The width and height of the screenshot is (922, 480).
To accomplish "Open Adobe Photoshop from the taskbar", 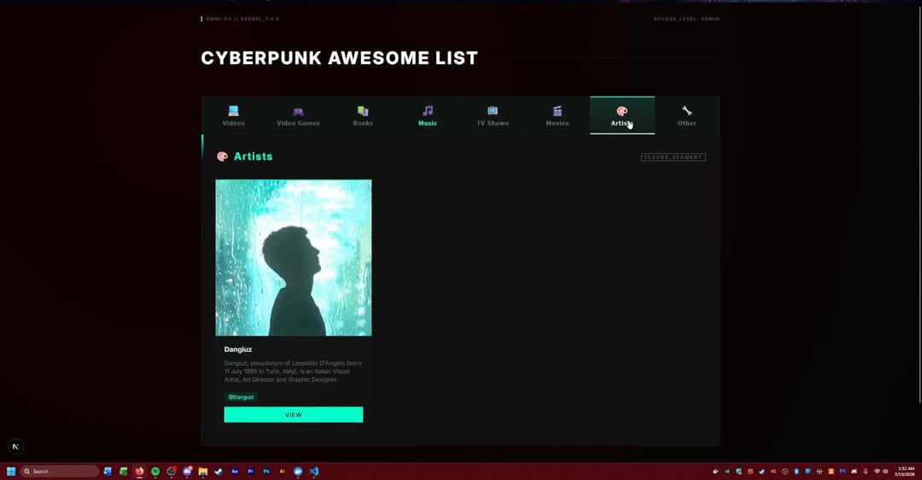I will click(x=266, y=471).
